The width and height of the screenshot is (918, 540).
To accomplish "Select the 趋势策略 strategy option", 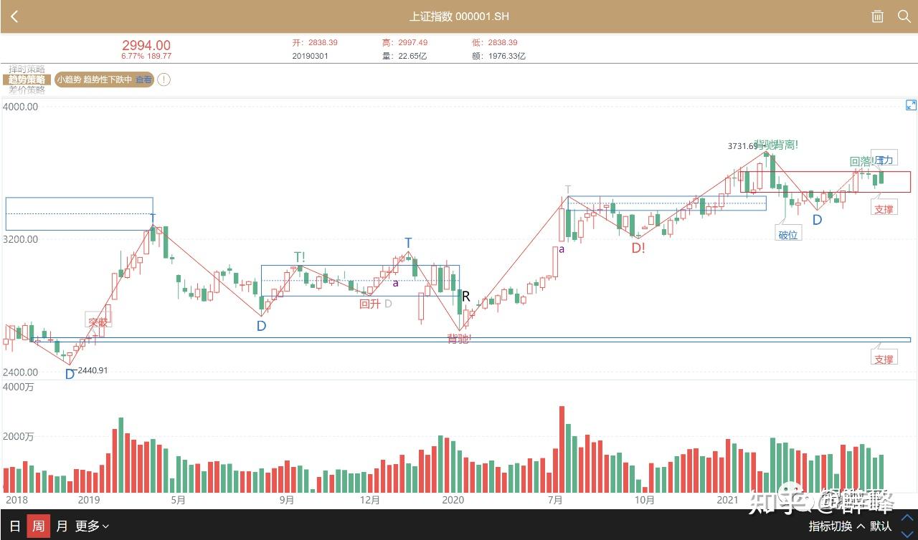I will 27,79.
